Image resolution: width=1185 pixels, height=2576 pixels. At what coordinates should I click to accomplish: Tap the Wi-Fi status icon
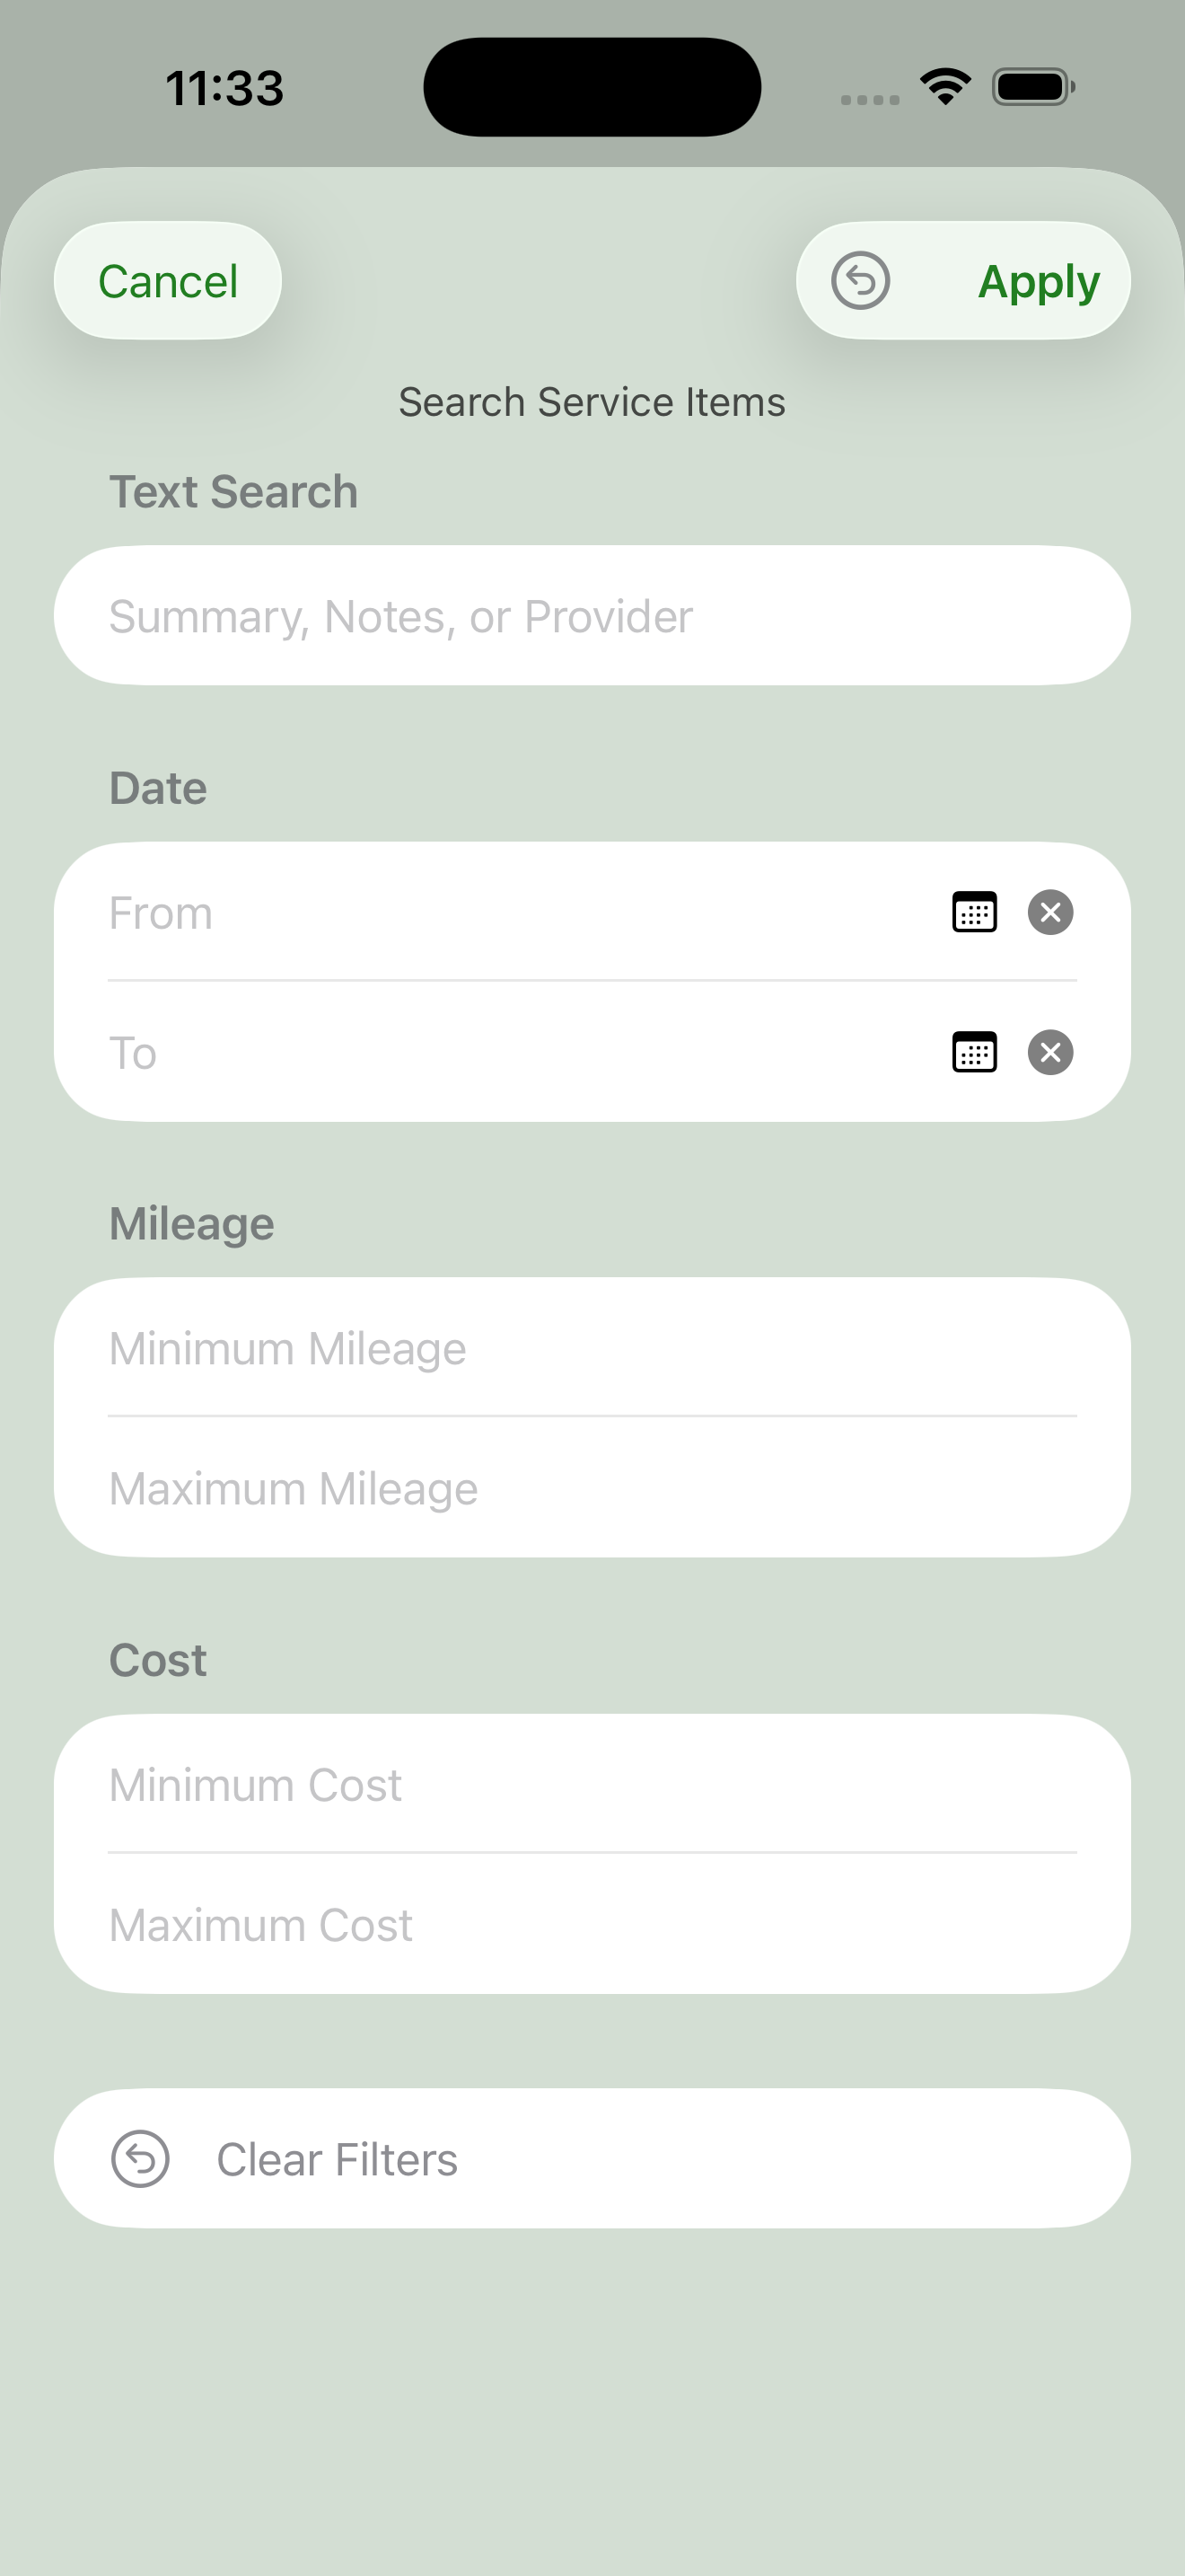[946, 87]
